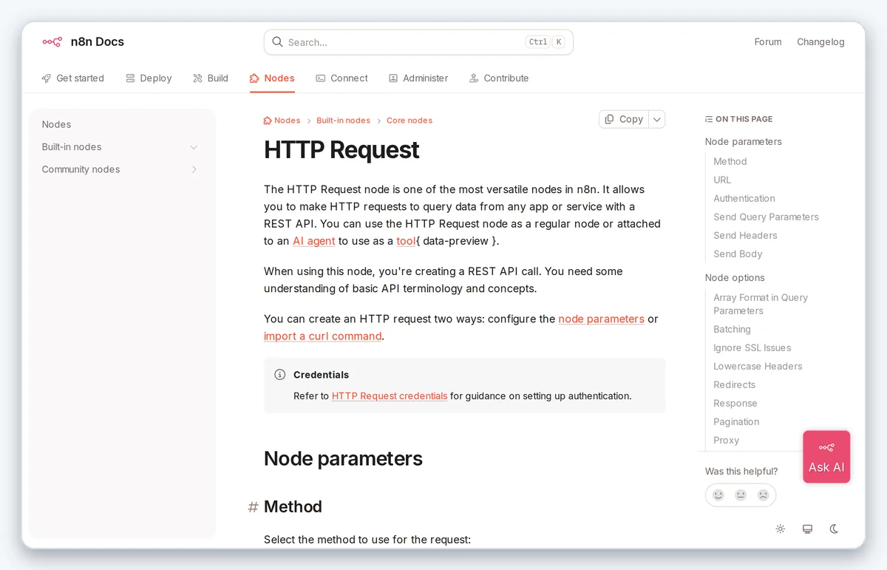Jump to Method in page outline
Viewport: 887px width, 570px height.
tap(730, 162)
